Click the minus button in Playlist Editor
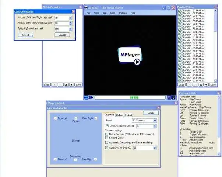The height and width of the screenshot is (177, 222). (195, 85)
